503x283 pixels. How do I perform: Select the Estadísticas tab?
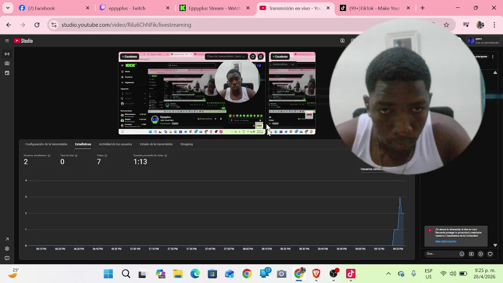coord(83,144)
